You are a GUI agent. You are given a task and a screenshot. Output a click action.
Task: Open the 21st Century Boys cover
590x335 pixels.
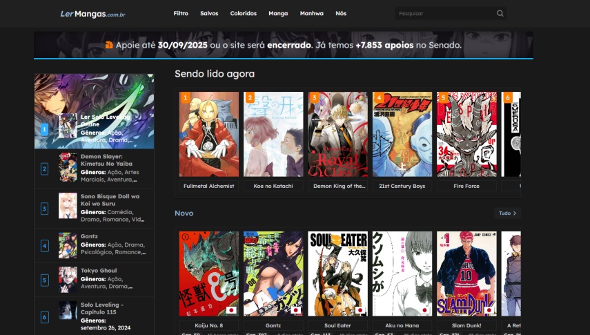tap(402, 134)
